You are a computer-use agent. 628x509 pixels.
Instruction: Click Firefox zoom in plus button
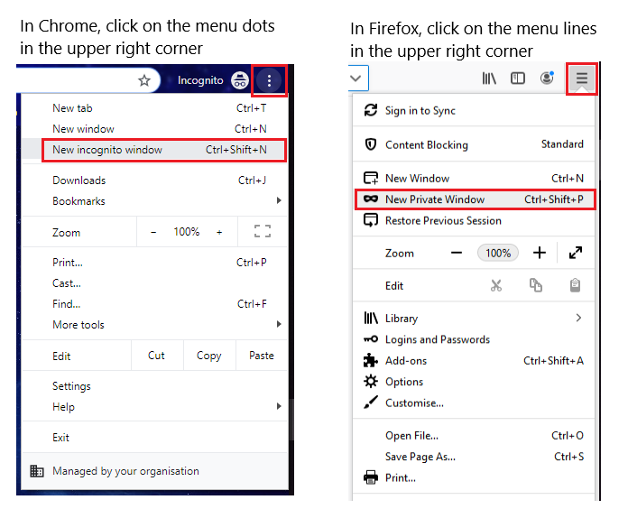[539, 253]
